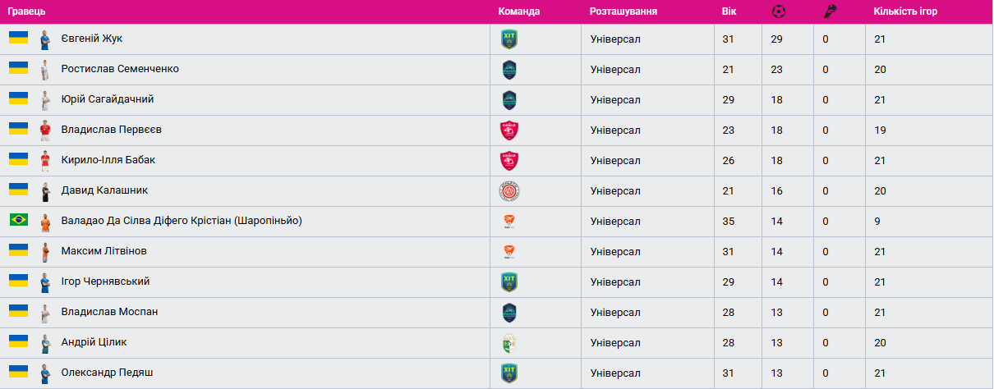Click the orange team logo beside Максим Літвінов
The image size is (994, 389).
tap(509, 251)
